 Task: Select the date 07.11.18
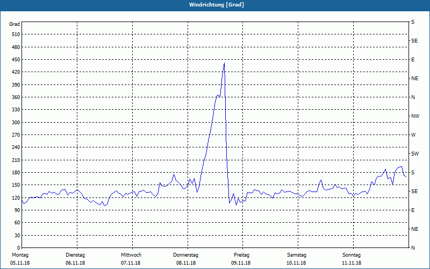(x=131, y=263)
